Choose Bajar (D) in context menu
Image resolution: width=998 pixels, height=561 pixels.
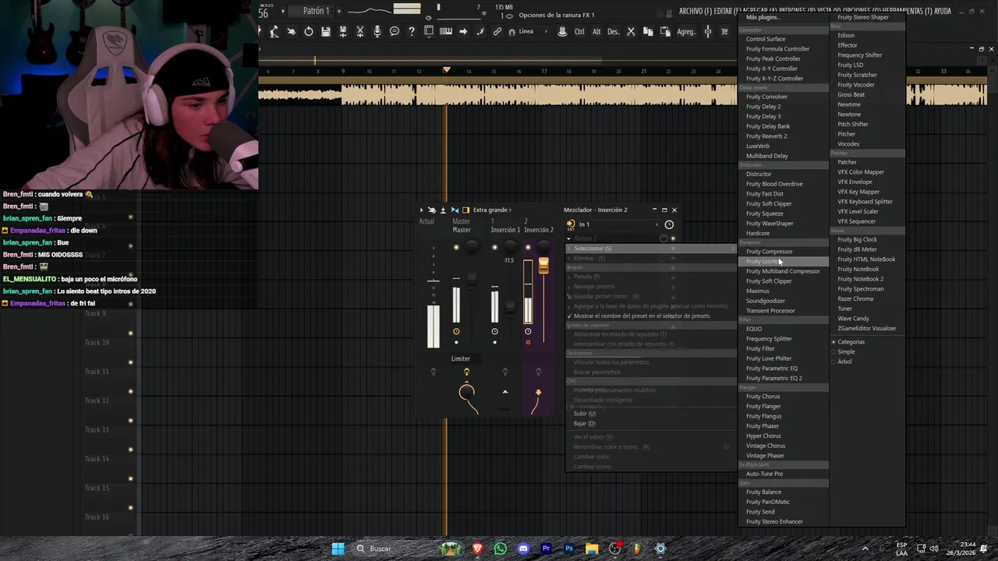pos(584,424)
